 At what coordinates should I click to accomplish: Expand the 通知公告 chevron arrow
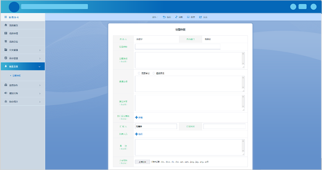(x=40, y=94)
